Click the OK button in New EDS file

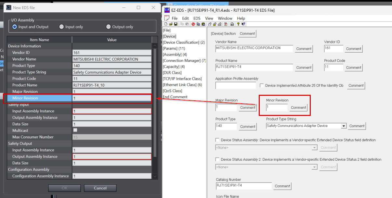coord(64,188)
